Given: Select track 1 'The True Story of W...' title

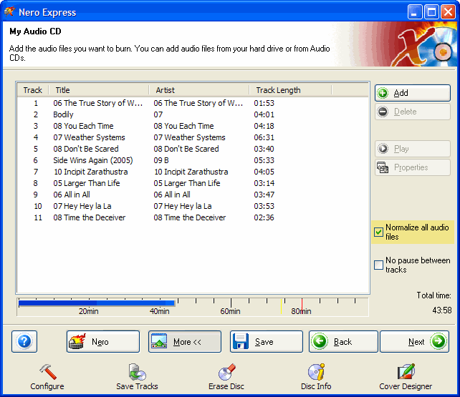Looking at the screenshot, I should 97,103.
